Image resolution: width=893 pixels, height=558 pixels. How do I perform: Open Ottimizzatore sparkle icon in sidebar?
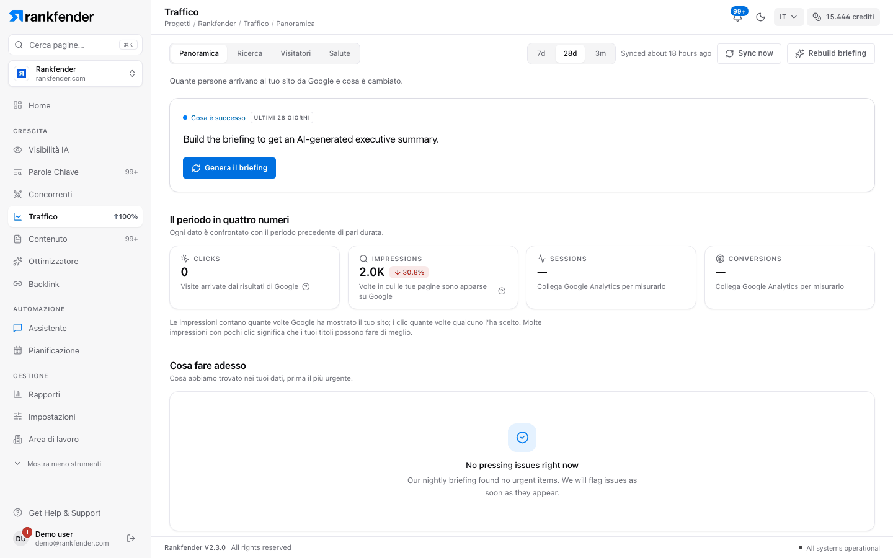17,261
